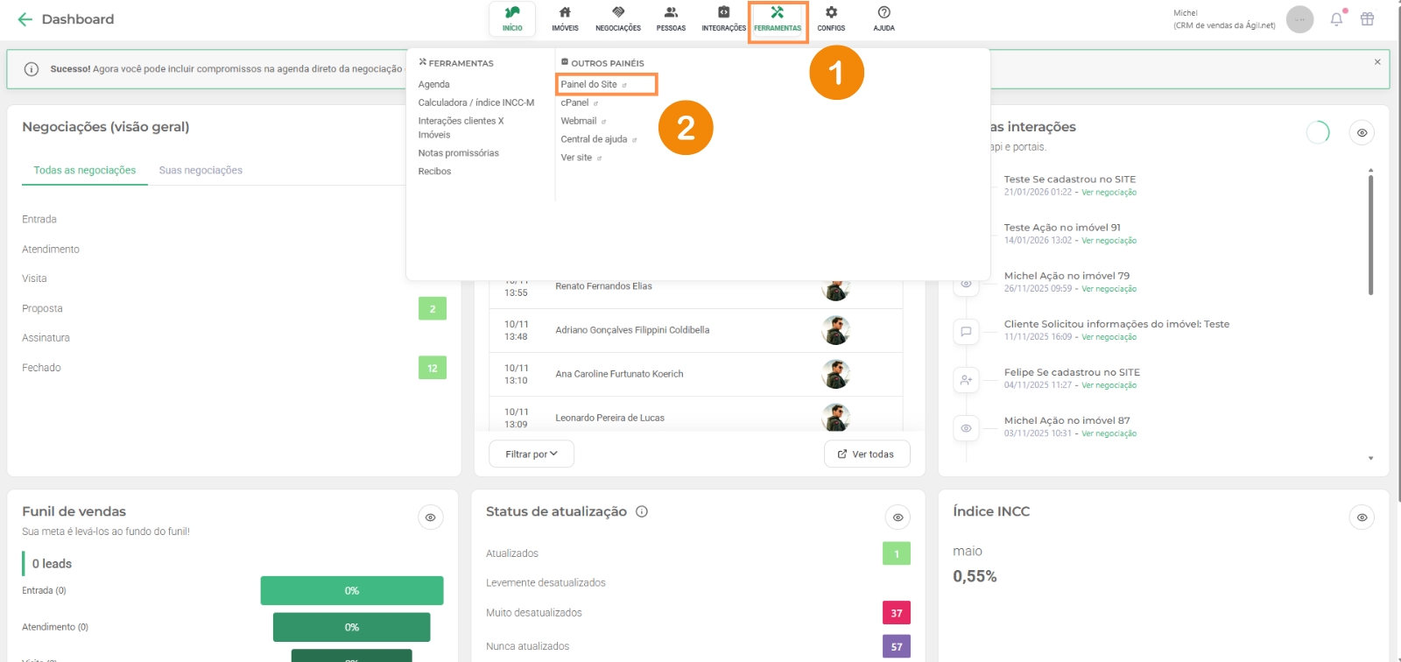
Task: Dismiss the success notification banner
Action: coord(1377,62)
